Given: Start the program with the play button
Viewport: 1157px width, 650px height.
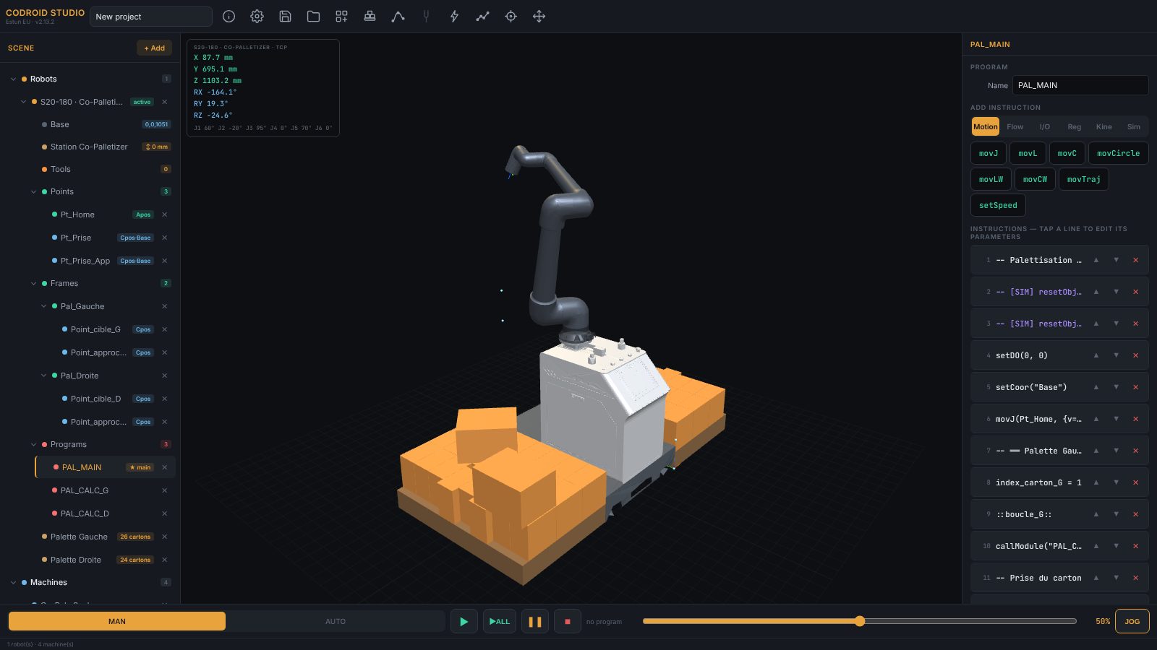Looking at the screenshot, I should pos(464,621).
